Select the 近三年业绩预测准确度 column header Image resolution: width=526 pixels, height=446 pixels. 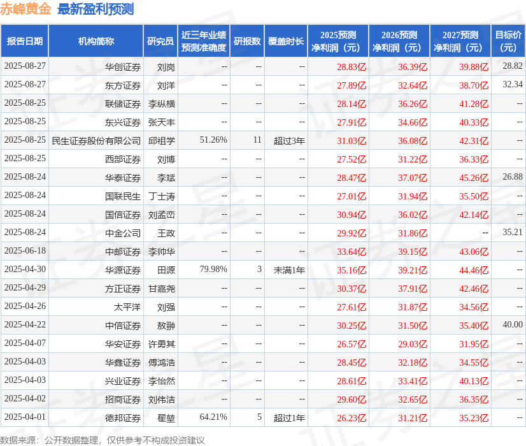coord(204,41)
